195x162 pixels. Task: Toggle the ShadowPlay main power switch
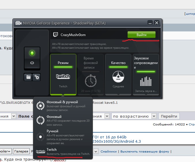[x=32, y=58]
